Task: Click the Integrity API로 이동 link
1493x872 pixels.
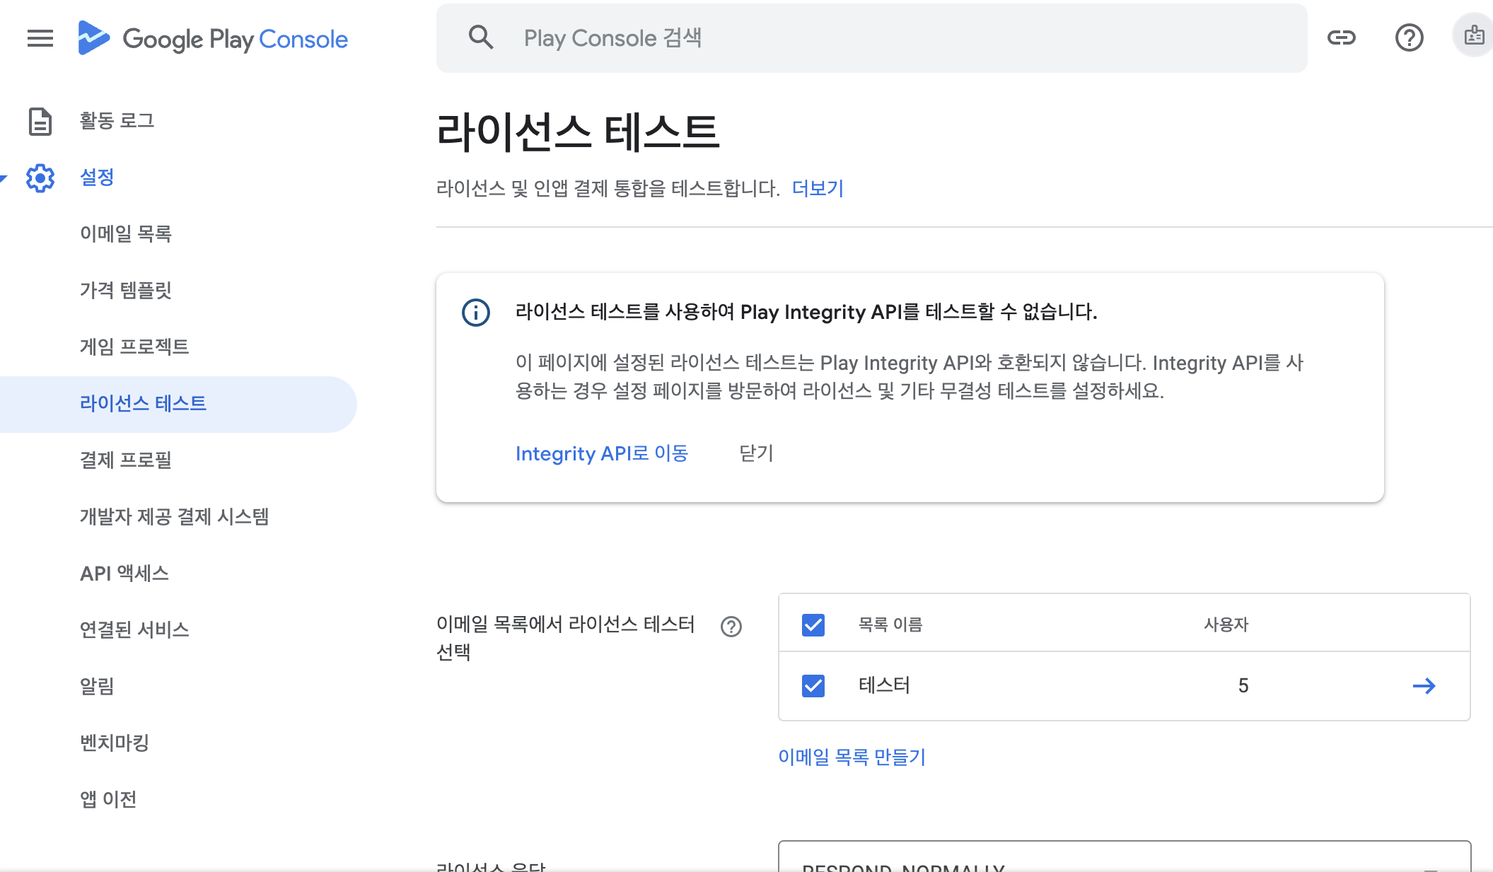Action: click(x=601, y=453)
